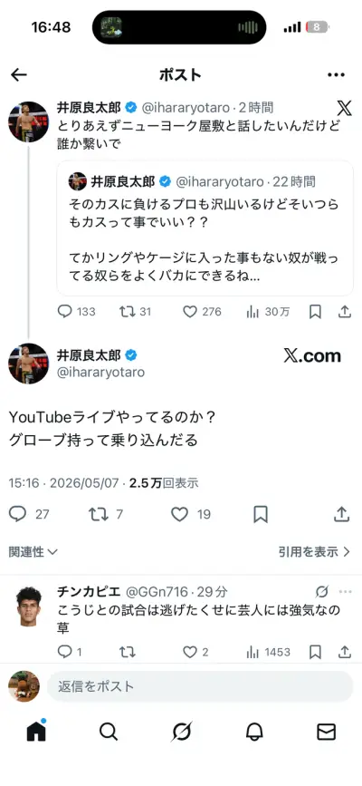Image resolution: width=362 pixels, height=786 pixels.
Task: Repost the main post with 7 reposts
Action: [97, 514]
